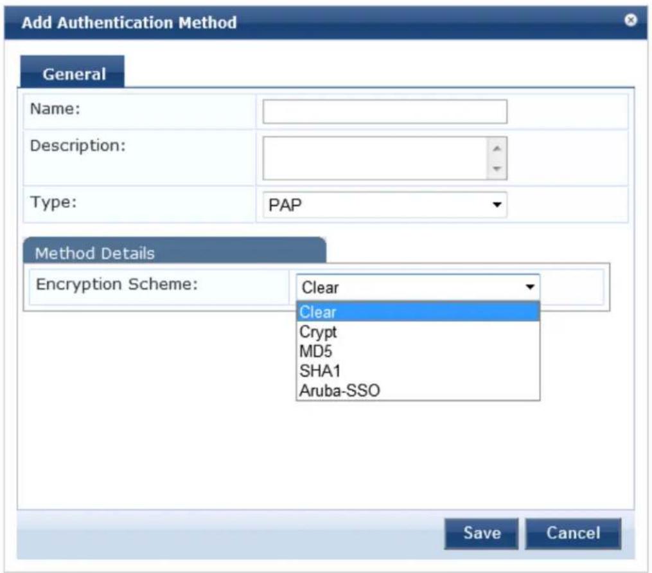Collapse the Encryption Scheme dropdown
Viewport: 652px width, 573px height.
418,287
